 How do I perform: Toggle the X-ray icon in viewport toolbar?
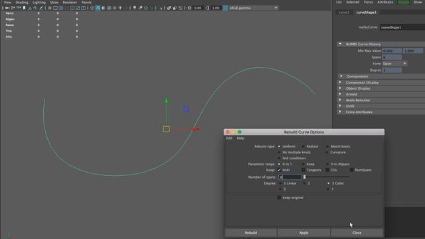point(169,8)
